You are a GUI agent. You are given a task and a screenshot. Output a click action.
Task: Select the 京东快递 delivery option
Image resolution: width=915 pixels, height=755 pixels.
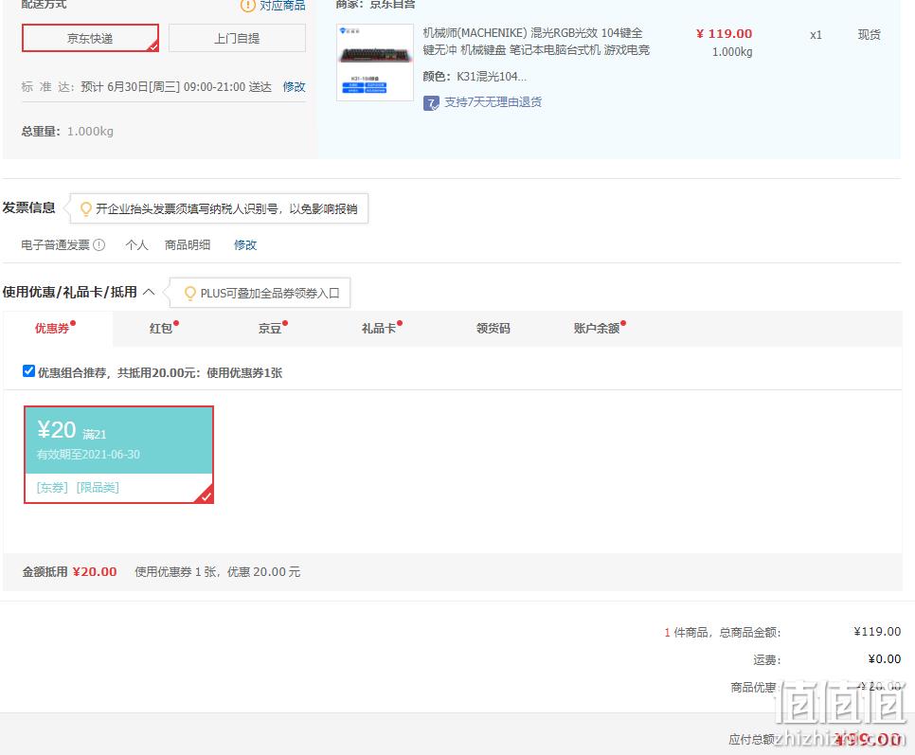[x=90, y=38]
